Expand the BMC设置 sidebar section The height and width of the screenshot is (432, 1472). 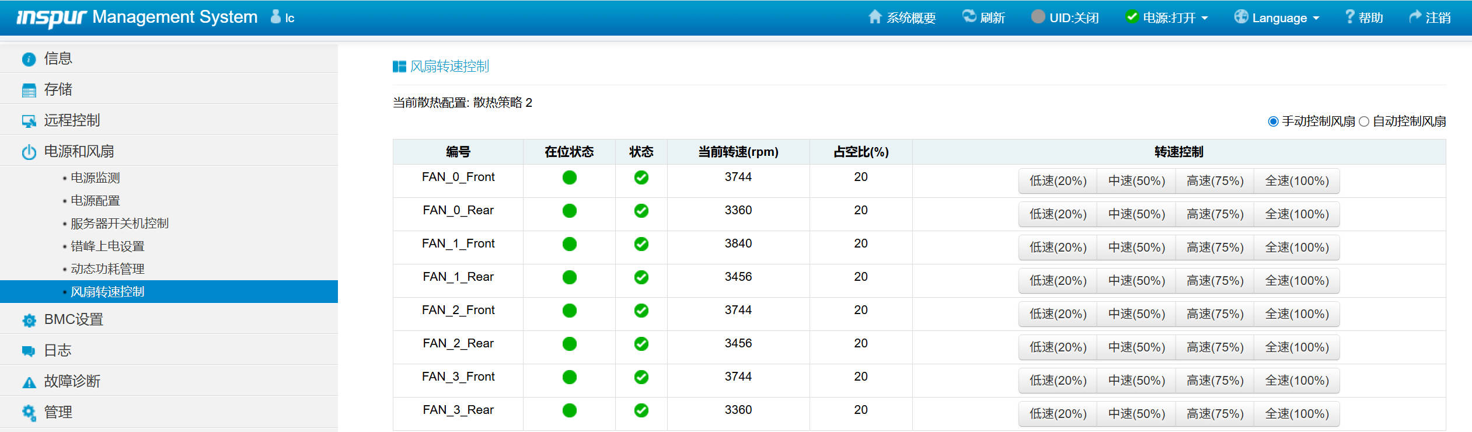coord(169,319)
